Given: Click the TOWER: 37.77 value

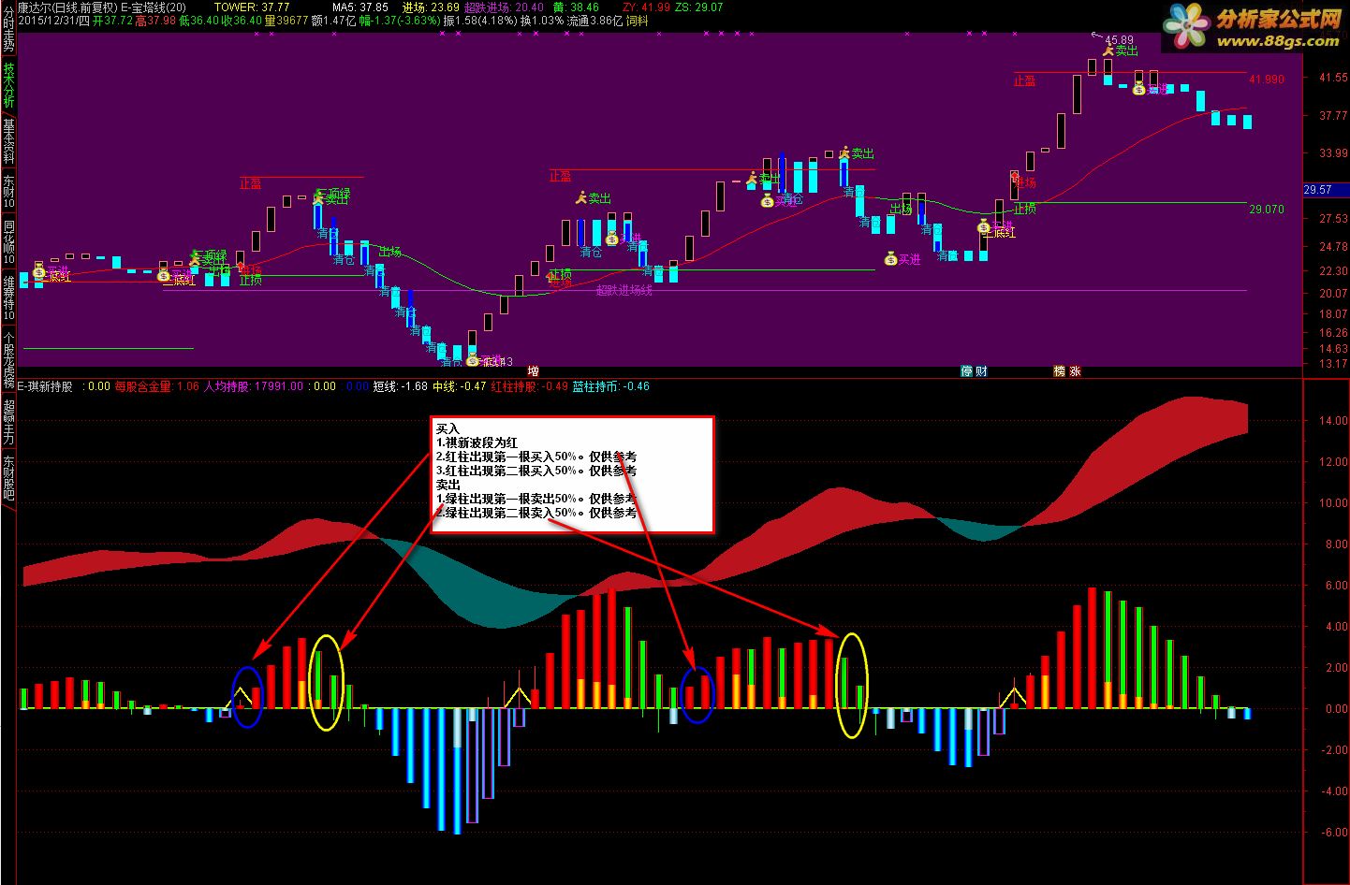Looking at the screenshot, I should (252, 7).
